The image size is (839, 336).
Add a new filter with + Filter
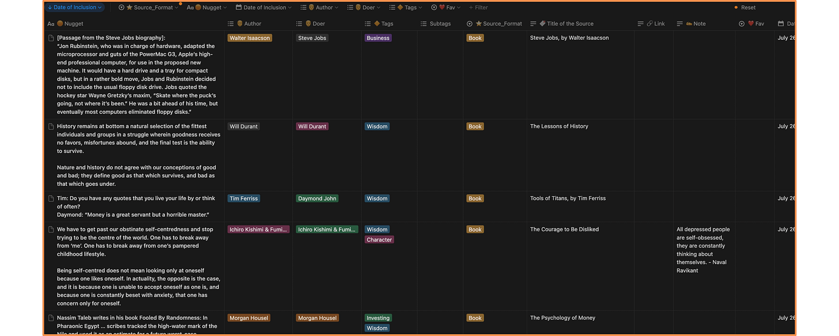(x=478, y=7)
